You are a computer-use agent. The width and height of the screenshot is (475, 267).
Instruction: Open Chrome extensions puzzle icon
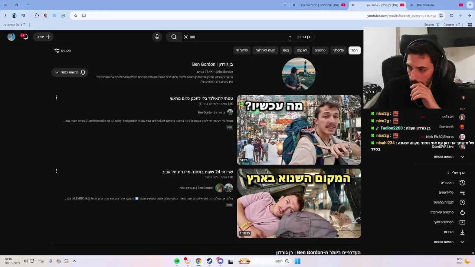[37, 16]
